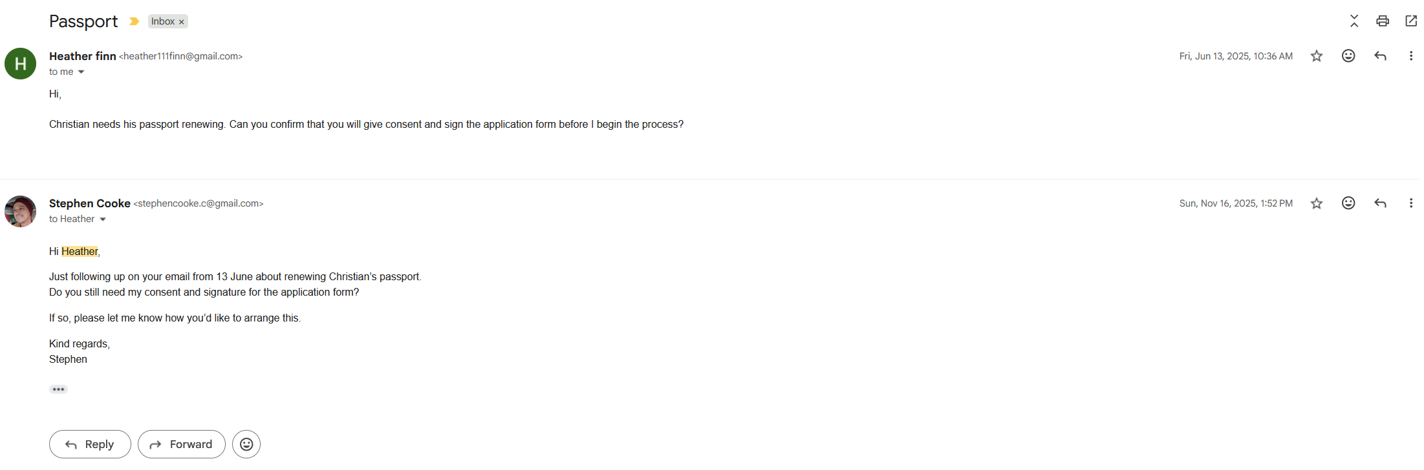1424x470 pixels.
Task: Expand 'to Heather' recipient details
Action: click(x=102, y=220)
